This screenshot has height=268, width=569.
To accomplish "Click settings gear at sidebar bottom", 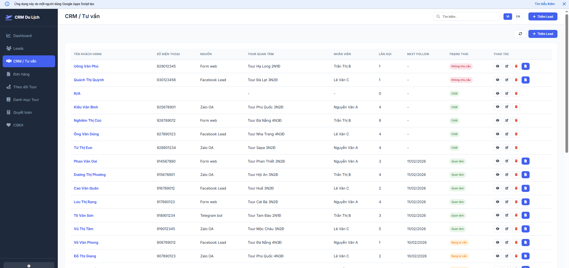I will click(x=29, y=266).
